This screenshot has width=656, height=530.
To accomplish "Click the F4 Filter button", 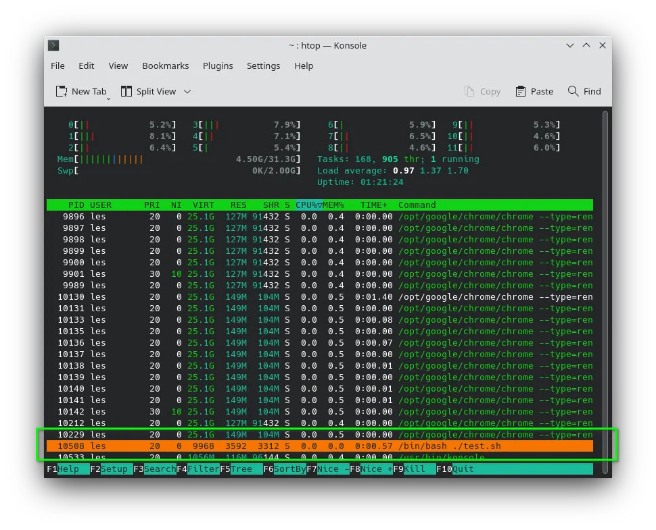I will tap(198, 469).
